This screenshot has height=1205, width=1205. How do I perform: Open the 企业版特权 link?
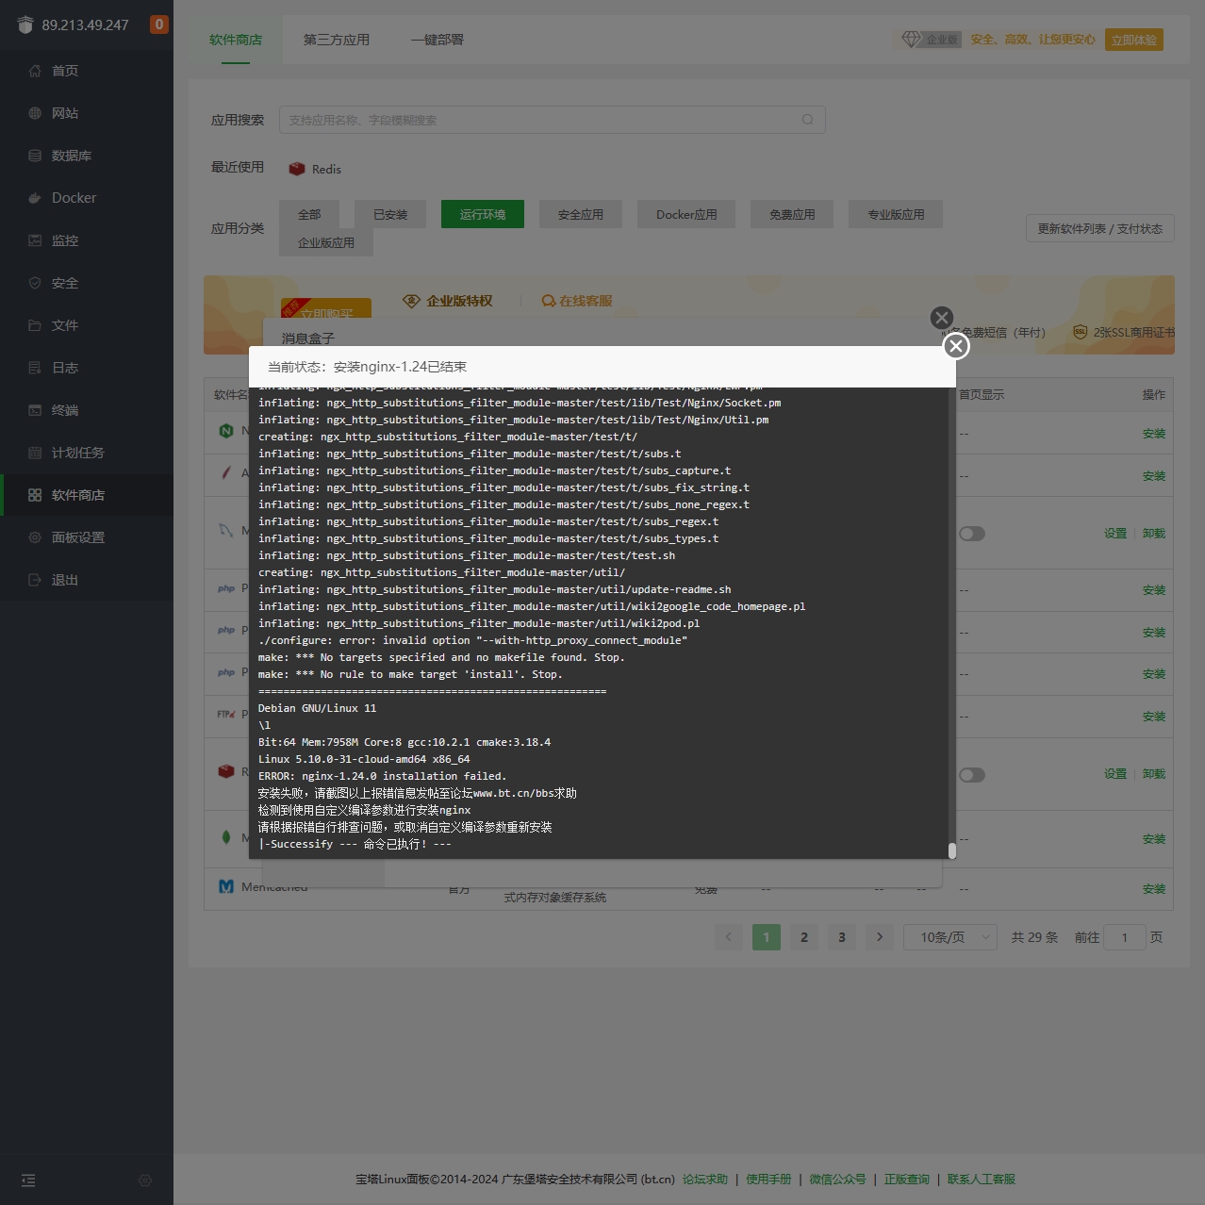pyautogui.click(x=448, y=301)
